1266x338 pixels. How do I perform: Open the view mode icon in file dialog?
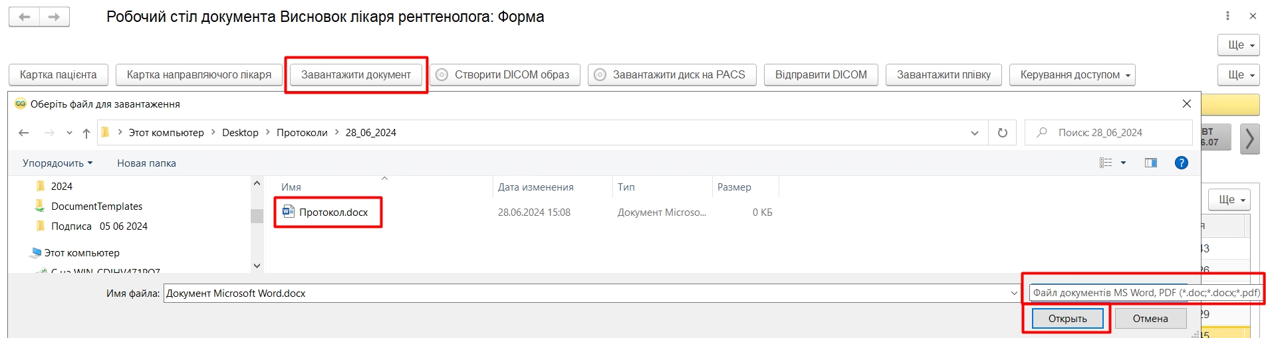point(1105,163)
